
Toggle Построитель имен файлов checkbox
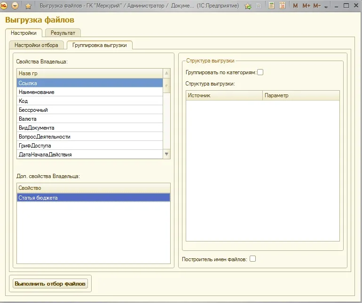[253, 259]
